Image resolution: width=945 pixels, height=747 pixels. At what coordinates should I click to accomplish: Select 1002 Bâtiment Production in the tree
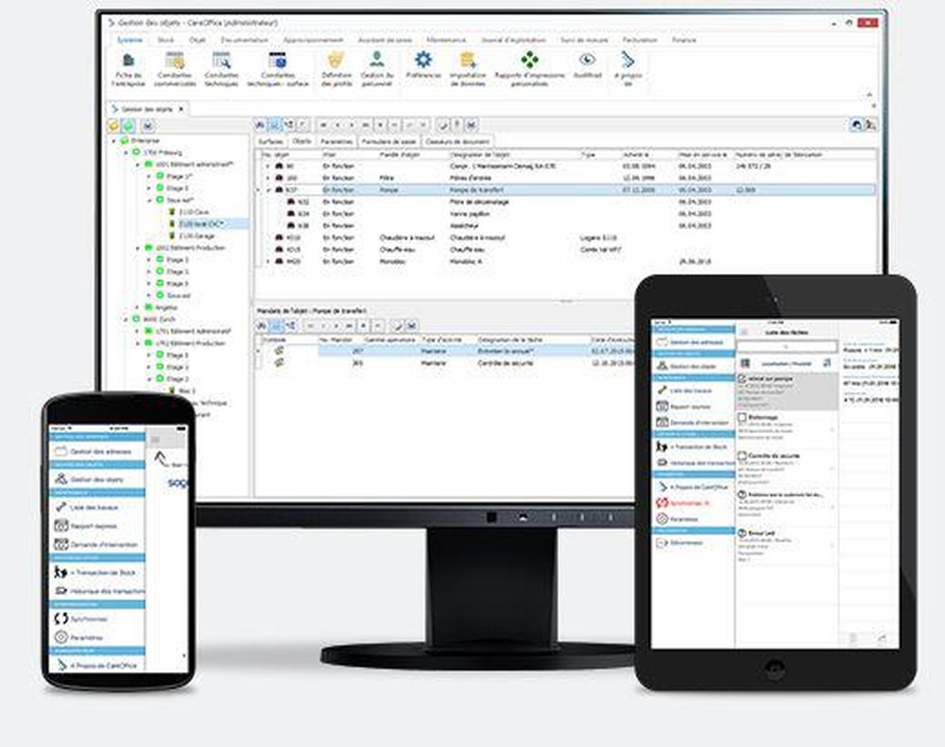point(190,248)
